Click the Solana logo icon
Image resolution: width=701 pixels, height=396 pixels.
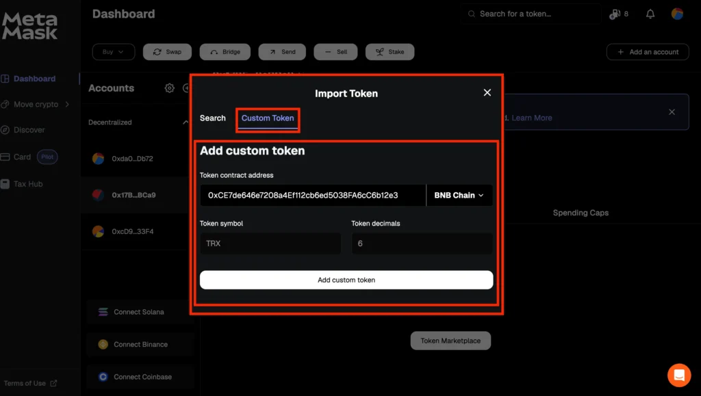(103, 312)
